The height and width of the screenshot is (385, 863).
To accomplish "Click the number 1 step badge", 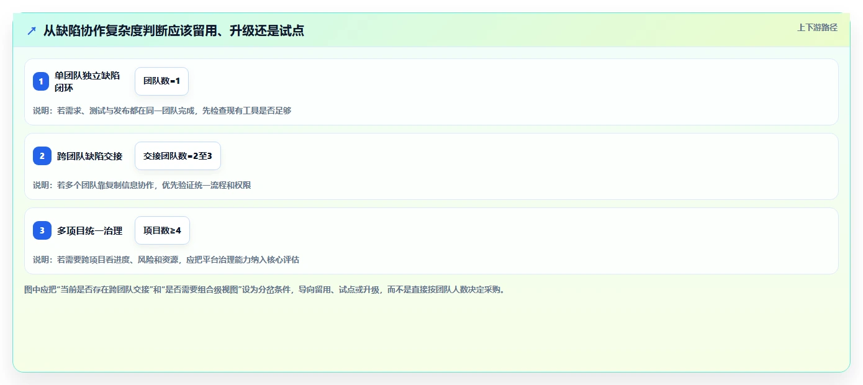I will point(41,81).
